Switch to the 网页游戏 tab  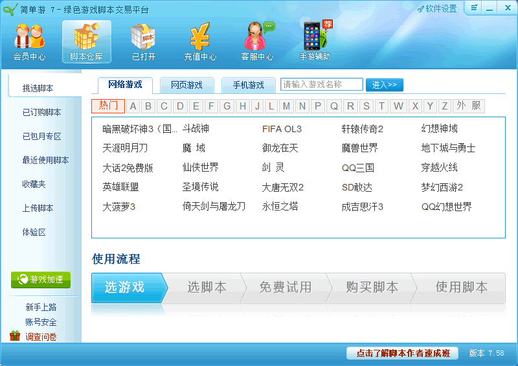(x=186, y=85)
